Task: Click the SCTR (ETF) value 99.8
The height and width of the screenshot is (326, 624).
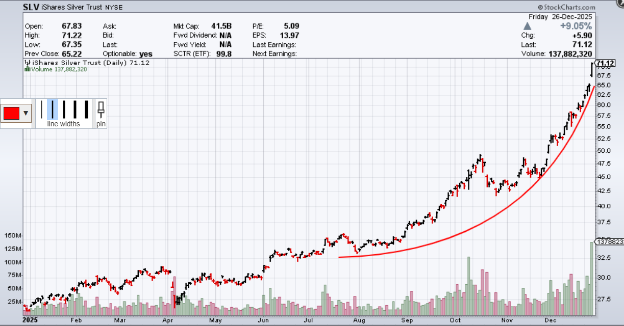Action: (224, 53)
